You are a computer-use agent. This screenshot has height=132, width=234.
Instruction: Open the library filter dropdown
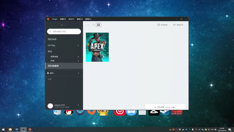[178, 25]
